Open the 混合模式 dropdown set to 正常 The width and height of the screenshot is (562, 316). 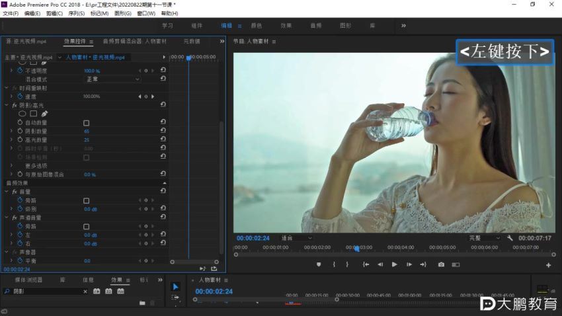point(112,79)
